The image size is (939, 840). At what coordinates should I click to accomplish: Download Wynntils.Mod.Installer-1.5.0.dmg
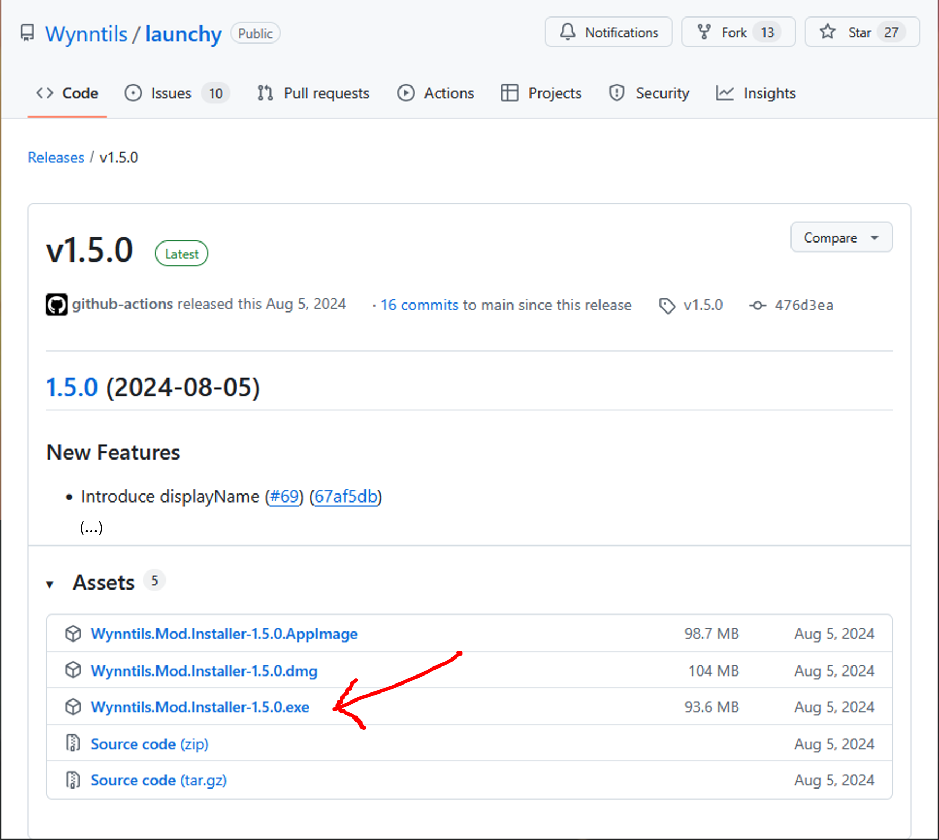coord(204,671)
